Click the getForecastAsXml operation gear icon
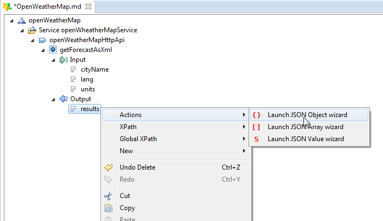The width and height of the screenshot is (383, 221). tap(53, 50)
